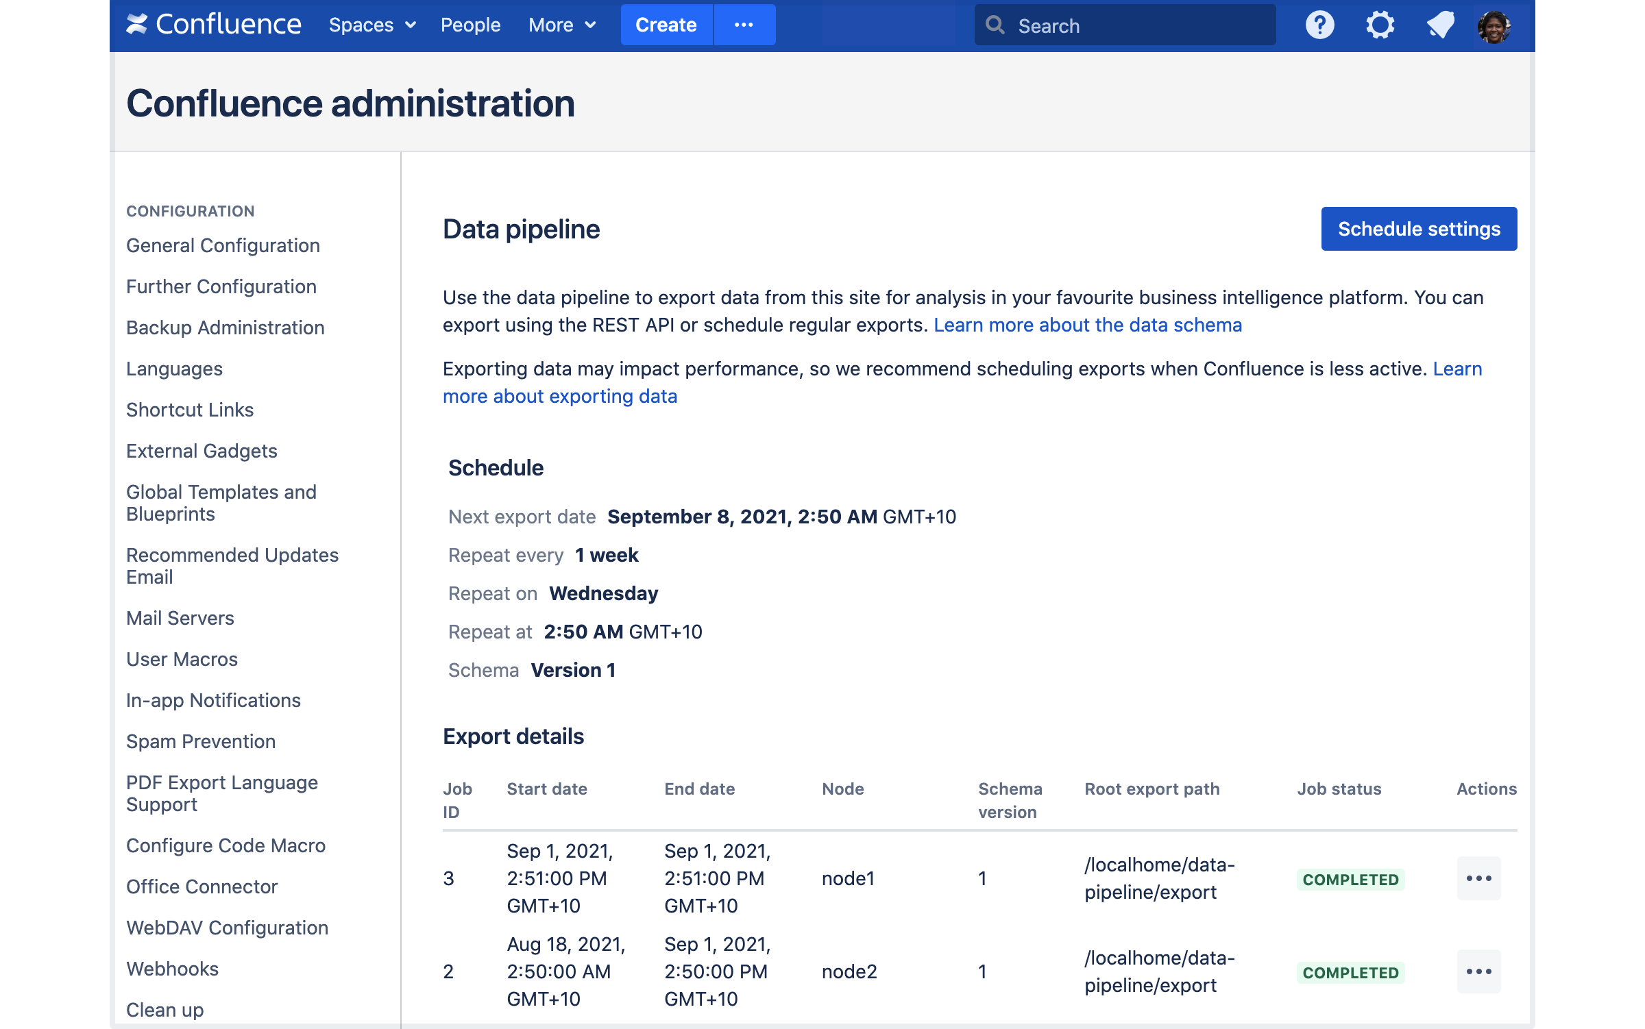
Task: Open Languages settings
Action: (174, 369)
